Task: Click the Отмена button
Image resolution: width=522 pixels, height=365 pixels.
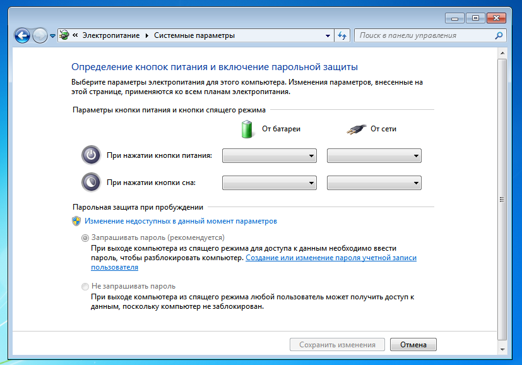Action: point(413,344)
